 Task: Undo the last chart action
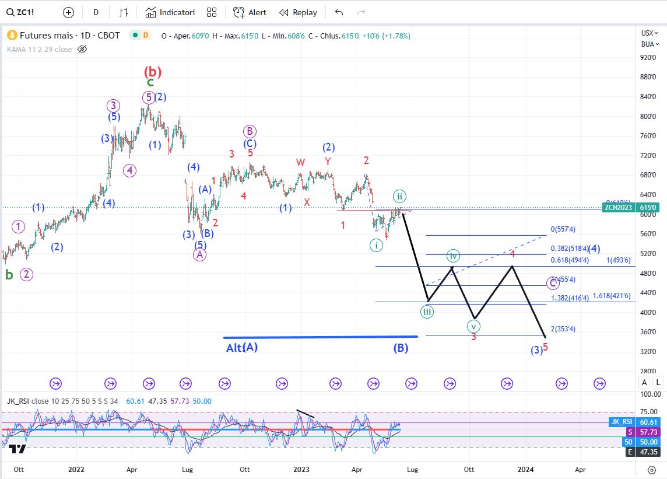[339, 12]
